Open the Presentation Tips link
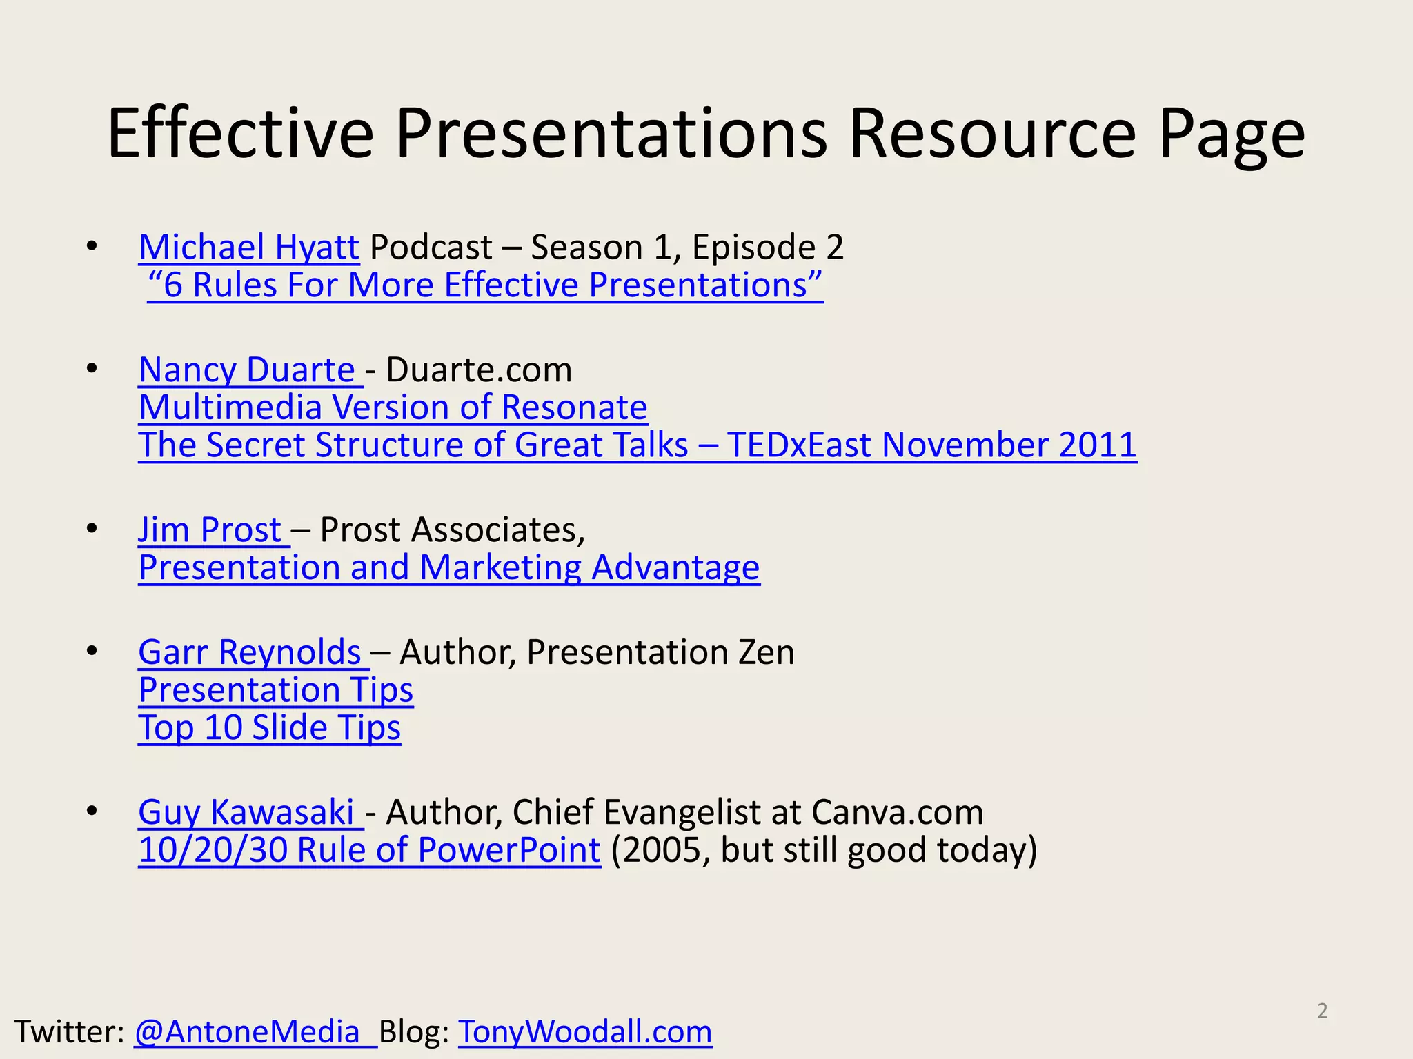This screenshot has height=1059, width=1413. (x=276, y=690)
